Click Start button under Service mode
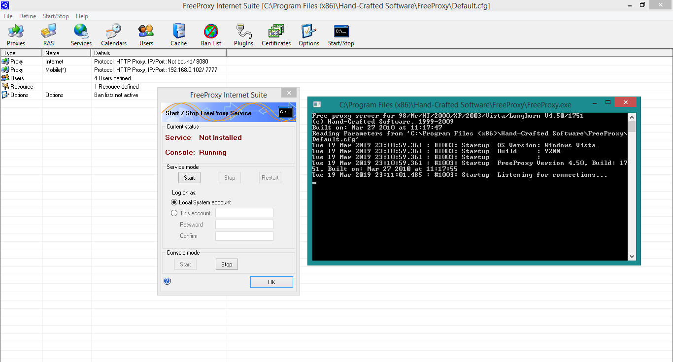 coord(189,178)
